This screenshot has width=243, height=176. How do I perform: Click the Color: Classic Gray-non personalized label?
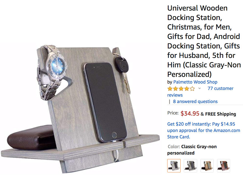tap(192, 150)
